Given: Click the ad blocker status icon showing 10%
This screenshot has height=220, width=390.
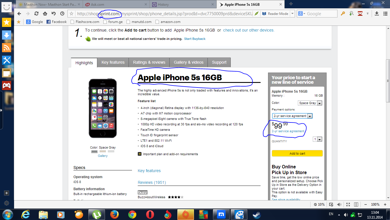Looking at the screenshot, I should pos(319,205).
